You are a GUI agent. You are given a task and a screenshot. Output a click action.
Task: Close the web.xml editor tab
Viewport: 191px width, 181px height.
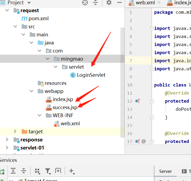159,2
